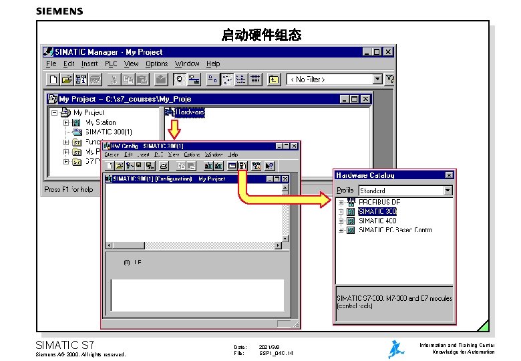This screenshot has width=521, height=361.
Task: Click the Up One Level folder icon
Action: click(x=274, y=80)
